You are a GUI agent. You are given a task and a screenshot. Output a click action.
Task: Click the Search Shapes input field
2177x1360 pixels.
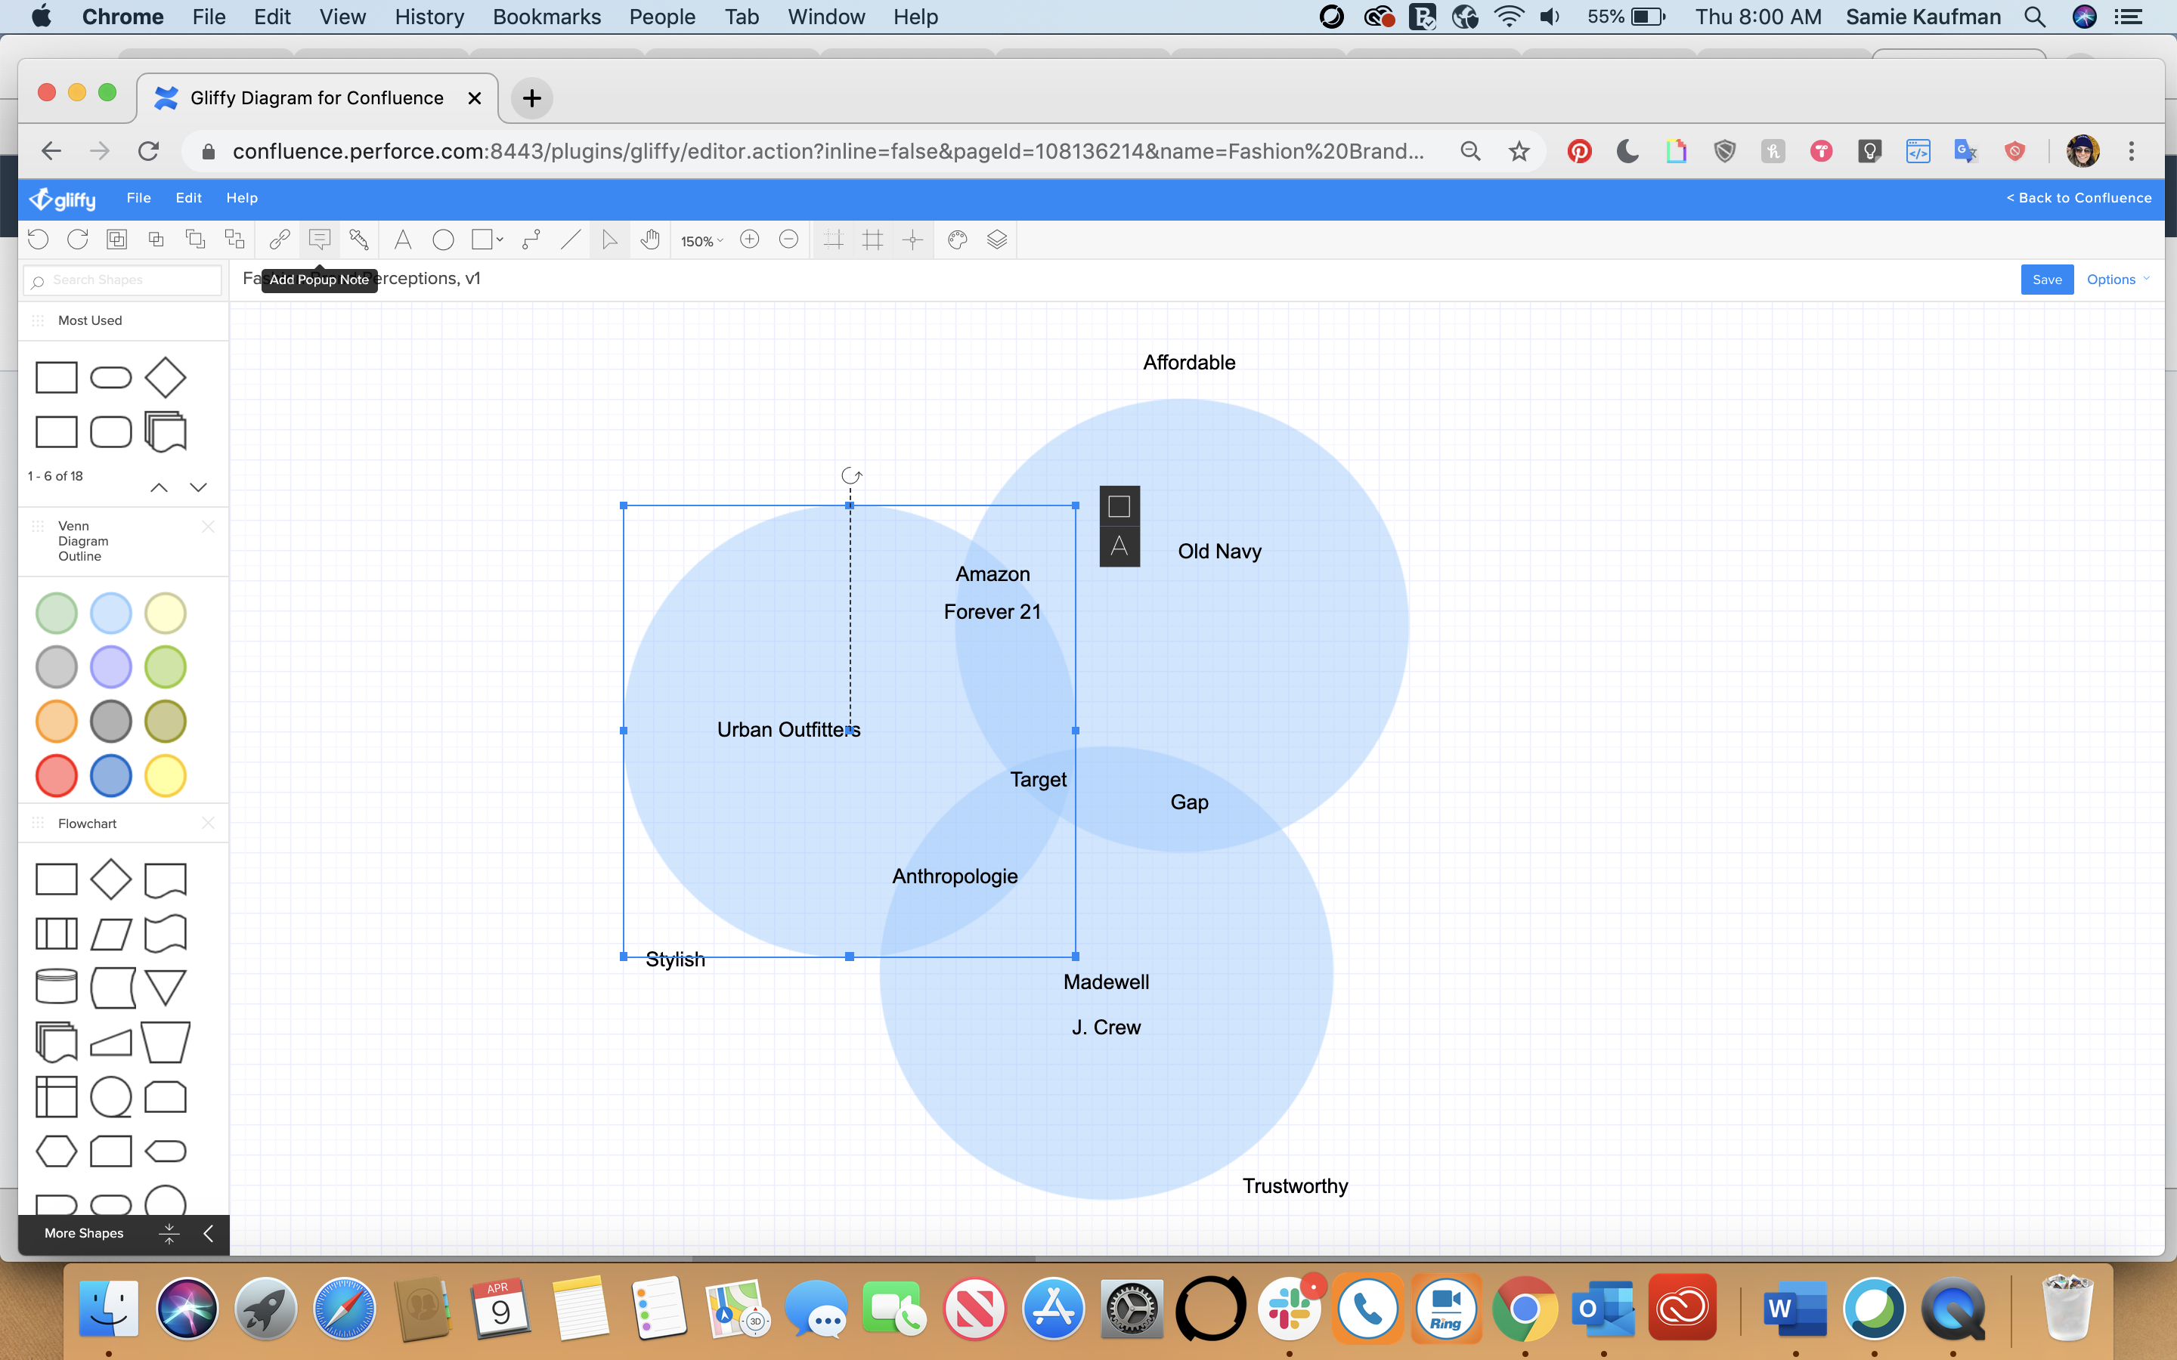coord(122,280)
